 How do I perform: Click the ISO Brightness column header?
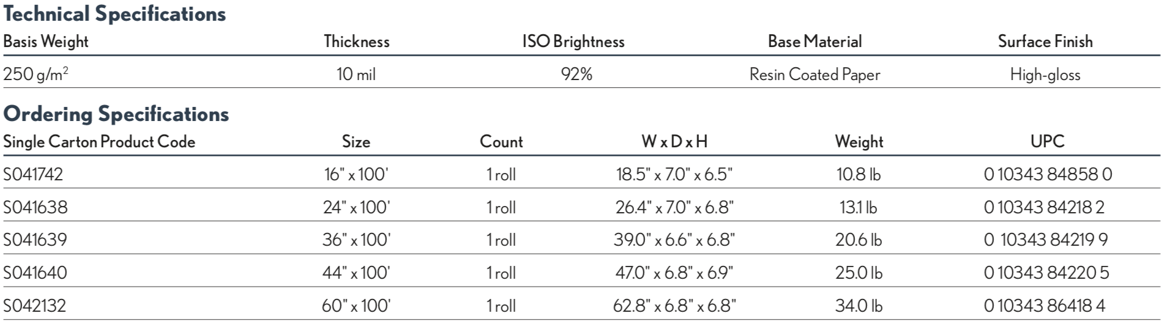tap(573, 42)
